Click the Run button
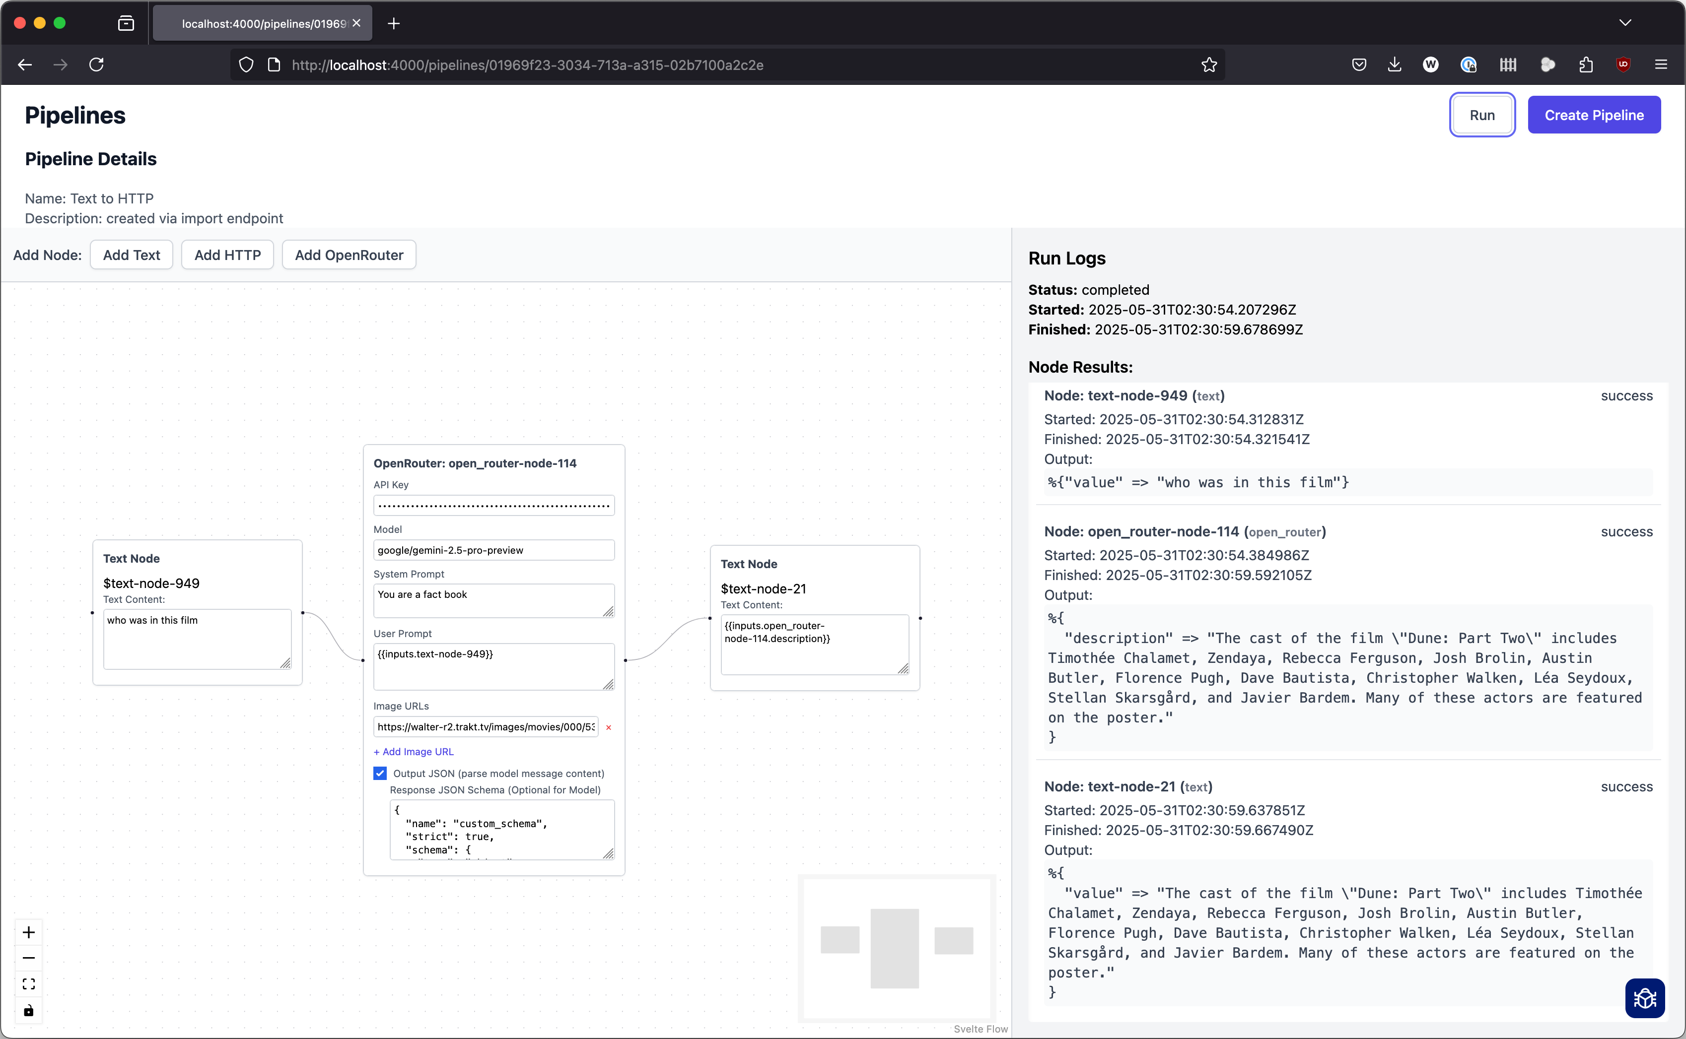 coord(1482,115)
